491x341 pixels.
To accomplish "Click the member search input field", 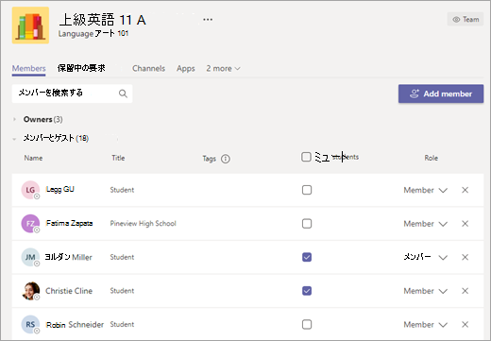I will (x=72, y=94).
